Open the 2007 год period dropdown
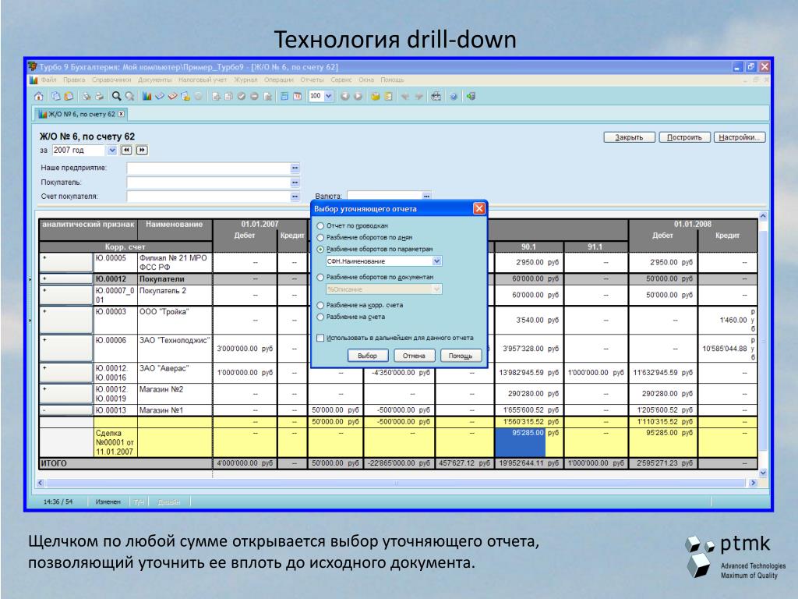Viewport: 798px width, 599px height. click(x=112, y=151)
